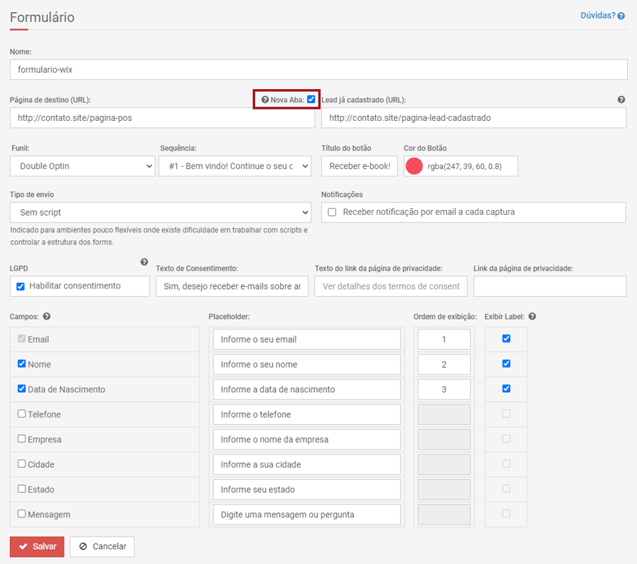Open the Dúvidas? help link
This screenshot has height=564, width=637.
602,16
